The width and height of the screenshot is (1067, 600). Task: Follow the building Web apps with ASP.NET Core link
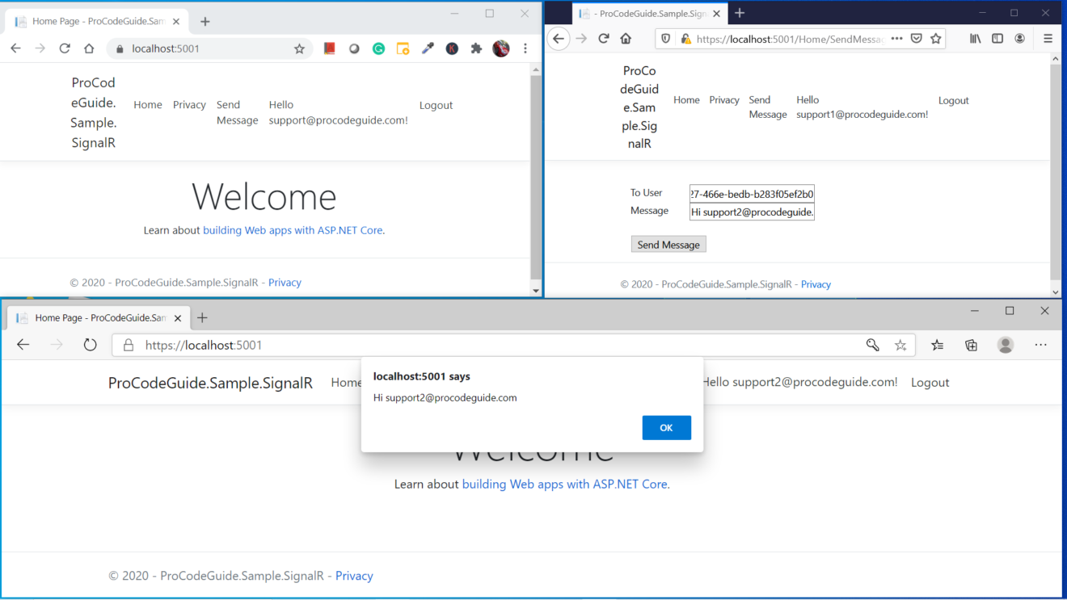[x=564, y=484]
